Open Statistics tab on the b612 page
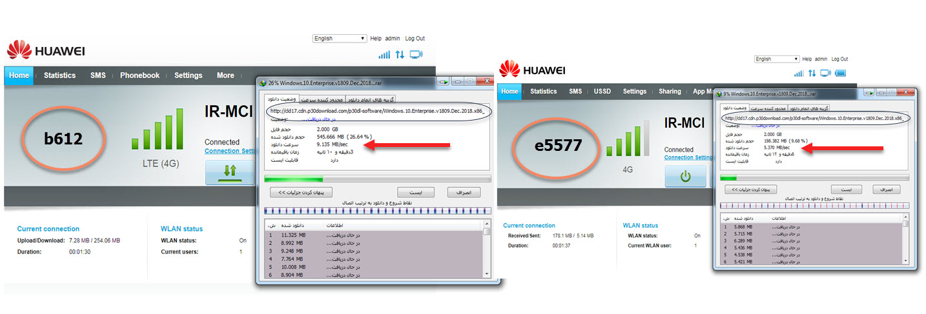 [x=59, y=75]
